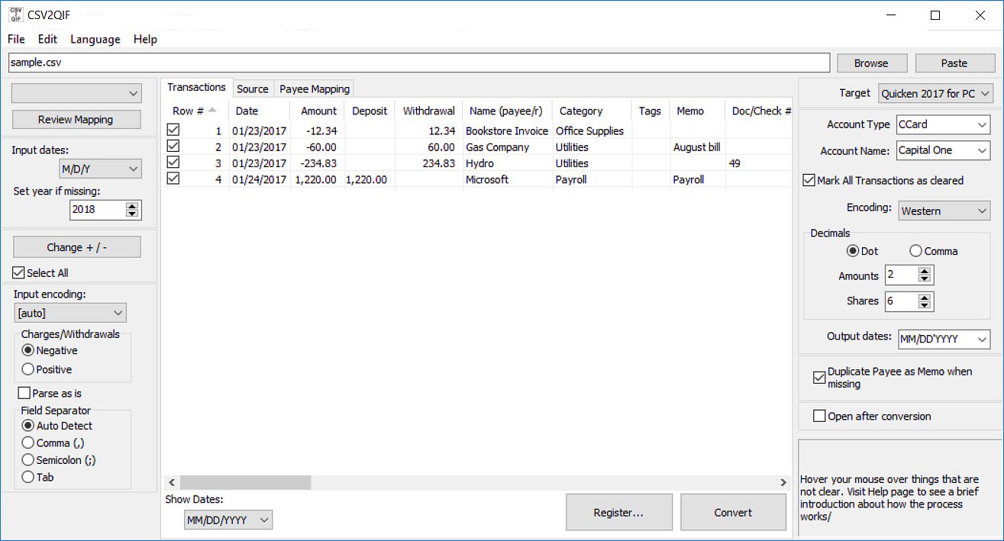Viewport: 1004px width, 541px height.
Task: Click the Name (payee/r) column header
Action: (505, 111)
